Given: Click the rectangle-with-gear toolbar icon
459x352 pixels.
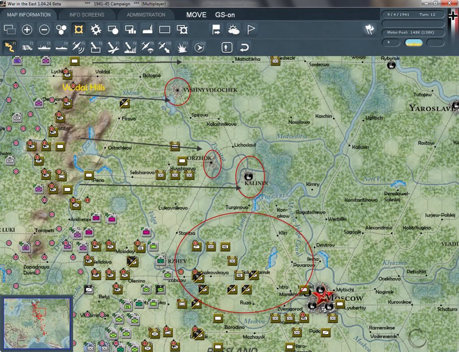Looking at the screenshot, I should click(182, 30).
